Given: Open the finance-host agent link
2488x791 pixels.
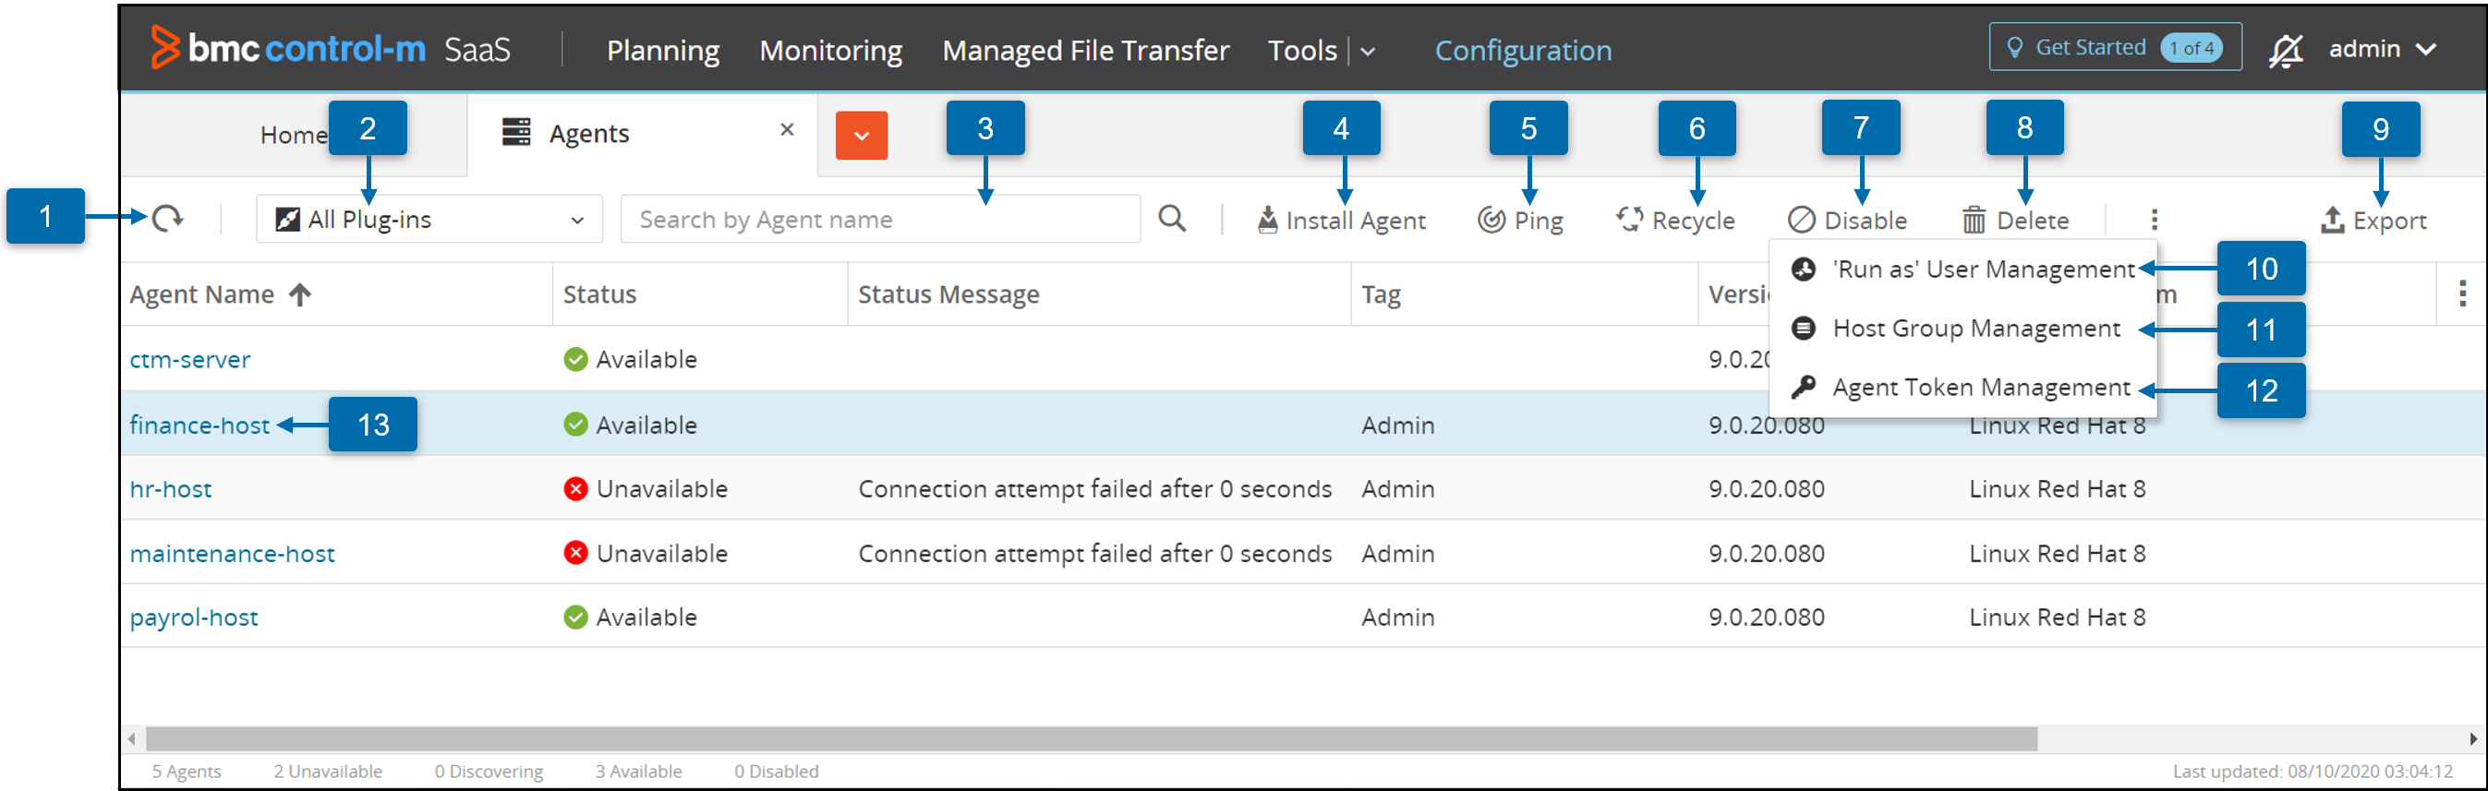Looking at the screenshot, I should tap(199, 425).
